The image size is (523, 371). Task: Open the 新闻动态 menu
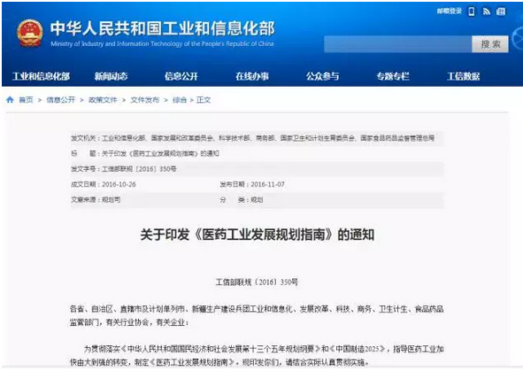pyautogui.click(x=112, y=76)
